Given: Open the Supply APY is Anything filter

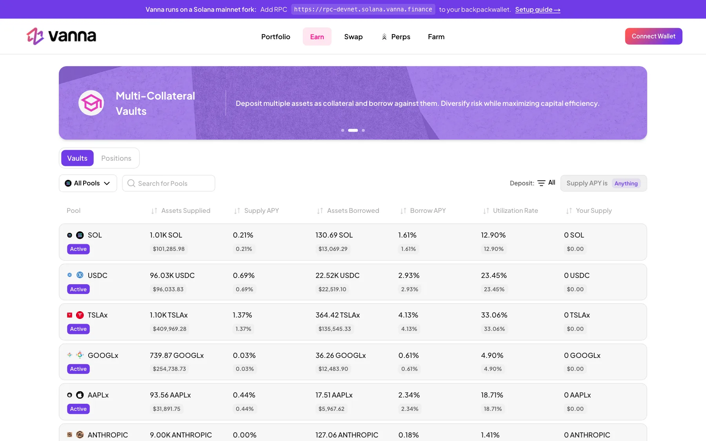Looking at the screenshot, I should [x=604, y=183].
